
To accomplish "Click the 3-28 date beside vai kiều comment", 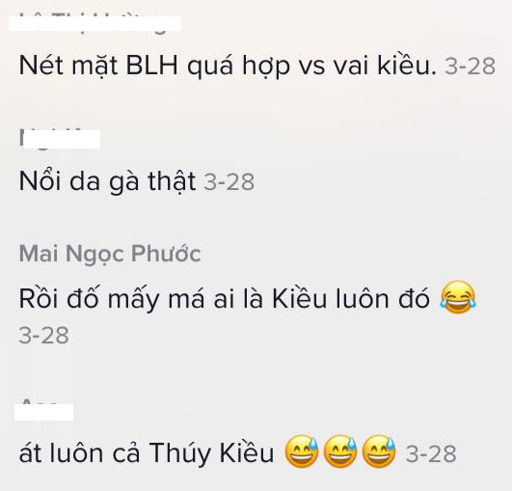I will pos(470,67).
